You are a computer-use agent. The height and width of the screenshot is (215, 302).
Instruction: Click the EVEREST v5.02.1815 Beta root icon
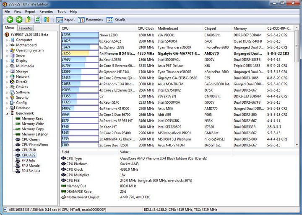pyautogui.click(x=7, y=35)
